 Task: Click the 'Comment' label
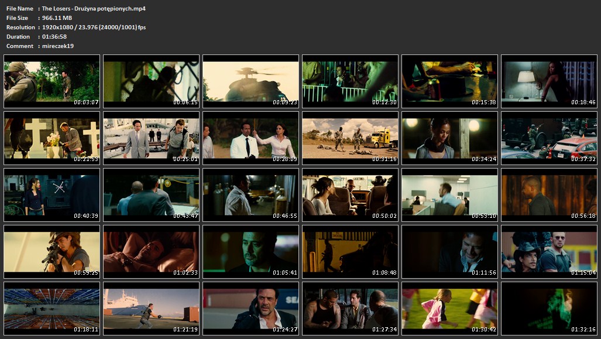20,46
